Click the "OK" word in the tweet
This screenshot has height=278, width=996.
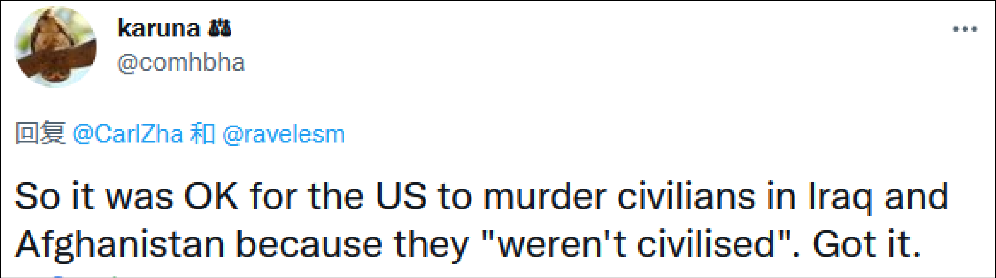[211, 196]
